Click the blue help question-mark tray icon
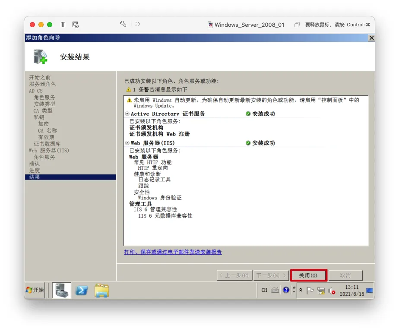 click(x=286, y=290)
